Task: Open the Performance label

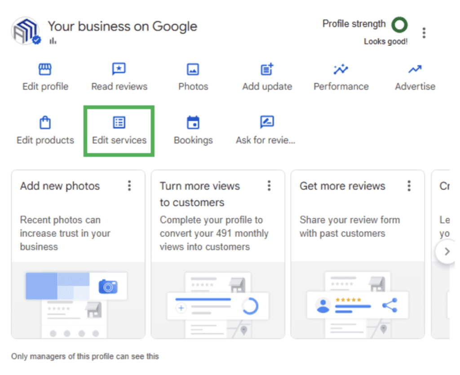Action: point(341,87)
